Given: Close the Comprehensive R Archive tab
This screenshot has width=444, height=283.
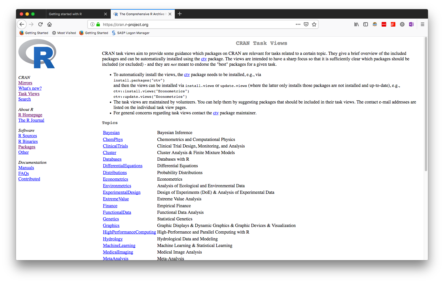Looking at the screenshot, I should [170, 14].
